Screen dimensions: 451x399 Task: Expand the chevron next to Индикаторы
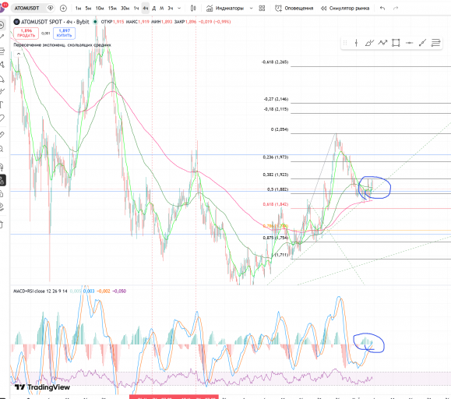point(251,9)
